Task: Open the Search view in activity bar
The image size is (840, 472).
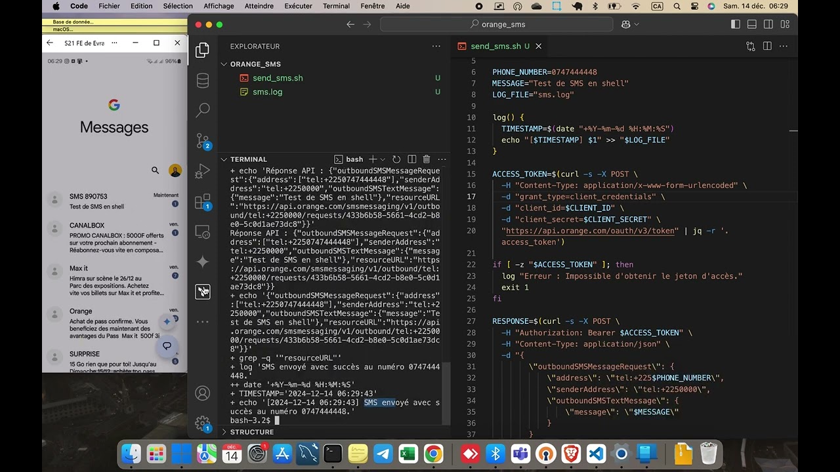Action: [203, 110]
